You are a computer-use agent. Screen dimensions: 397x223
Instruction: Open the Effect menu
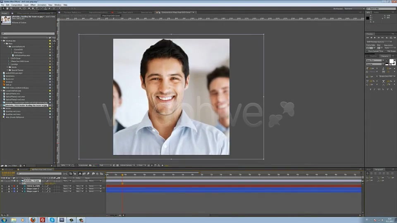point(33,5)
